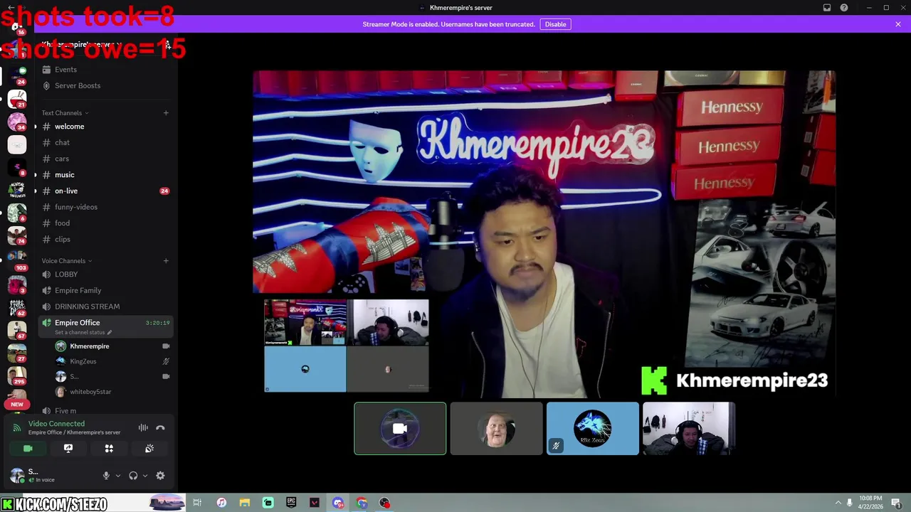Open the inbox icon in title bar
This screenshot has width=911, height=512.
(x=827, y=8)
